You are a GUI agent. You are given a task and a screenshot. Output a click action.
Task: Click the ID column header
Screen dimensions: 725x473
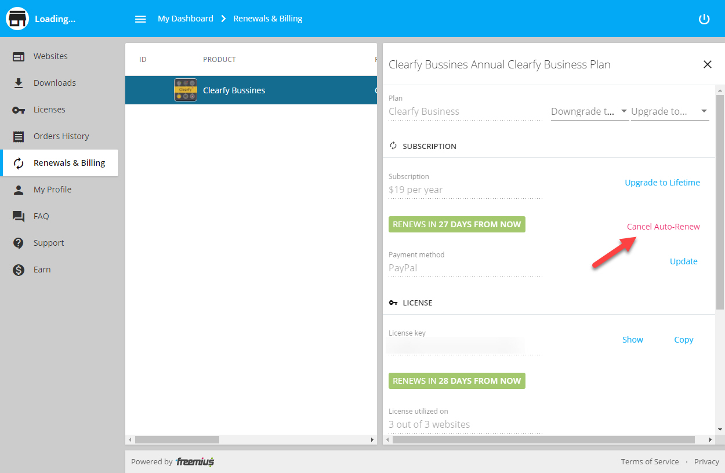pyautogui.click(x=143, y=60)
